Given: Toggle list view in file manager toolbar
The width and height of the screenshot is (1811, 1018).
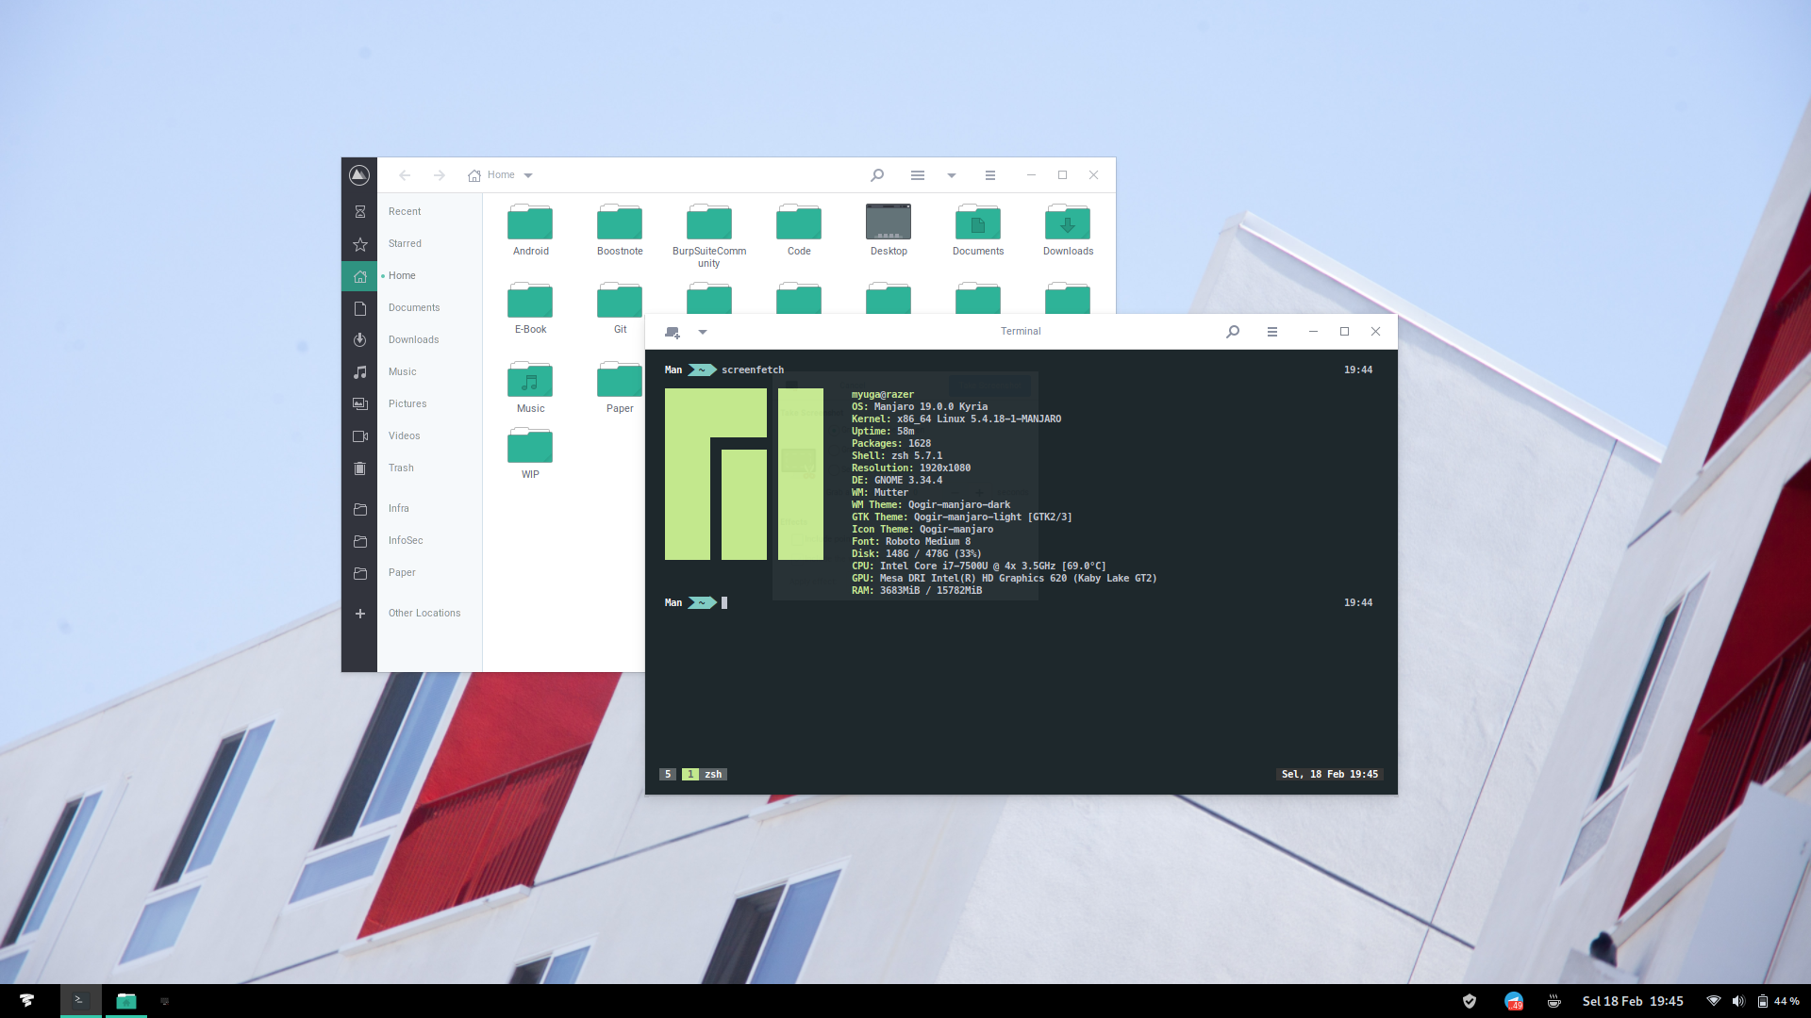Looking at the screenshot, I should (x=917, y=175).
